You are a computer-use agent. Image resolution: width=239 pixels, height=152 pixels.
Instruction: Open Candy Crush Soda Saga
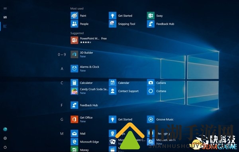pyautogui.click(x=90, y=91)
